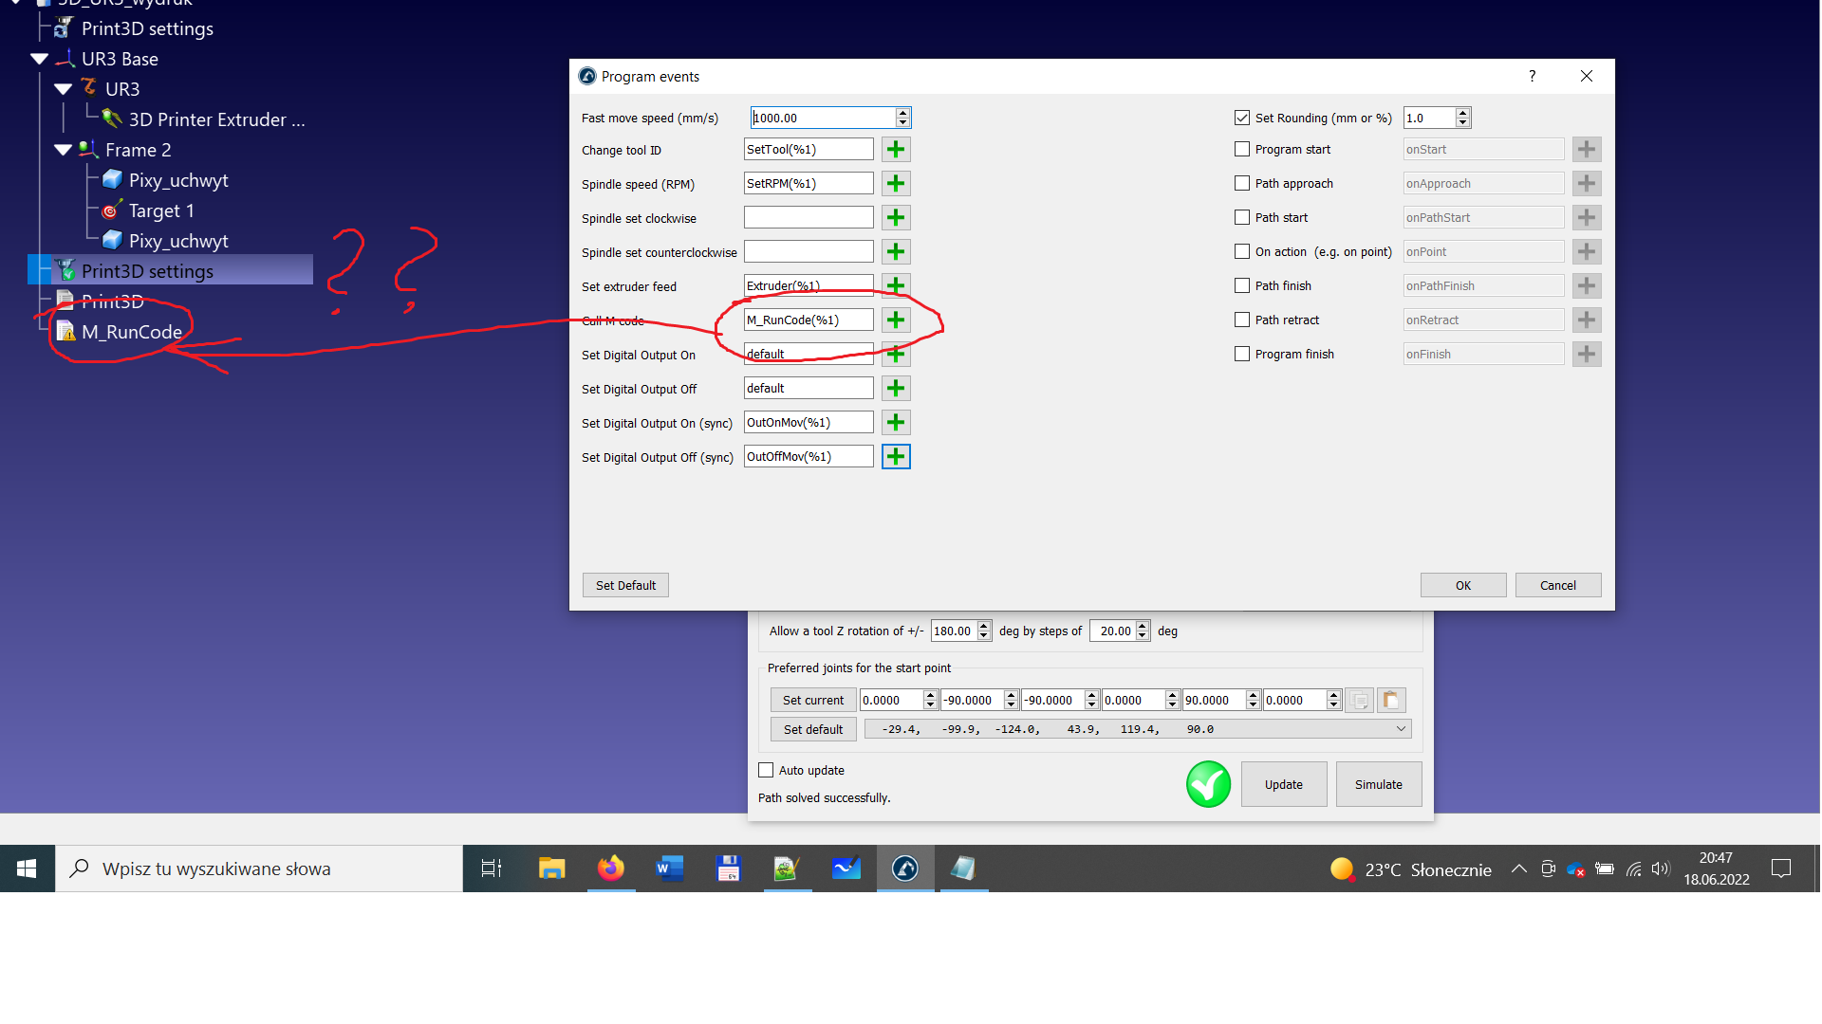This screenshot has height=1024, width=1822.
Task: Collapse the Frame 2 tree node
Action: tap(64, 150)
